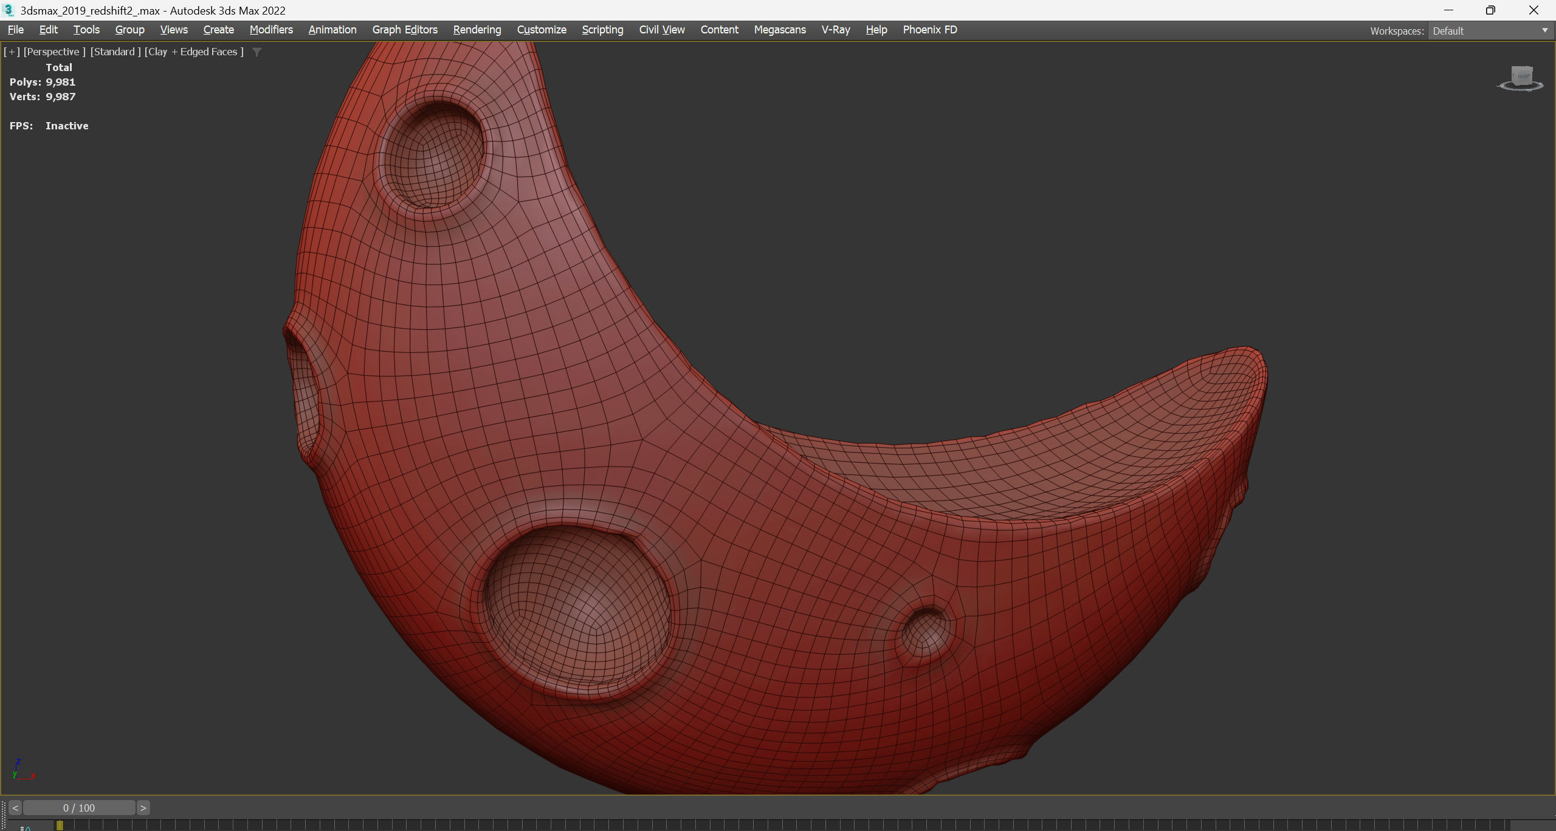Open the [Perspective] viewport view menu
This screenshot has height=831, width=1556.
click(x=54, y=52)
